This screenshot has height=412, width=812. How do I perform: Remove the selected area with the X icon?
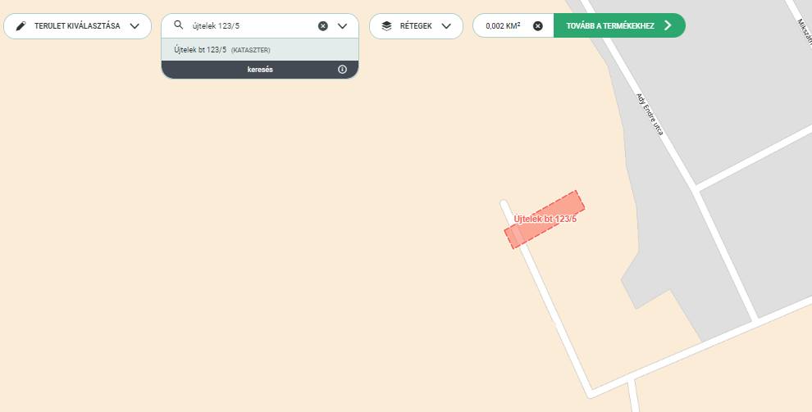(538, 26)
